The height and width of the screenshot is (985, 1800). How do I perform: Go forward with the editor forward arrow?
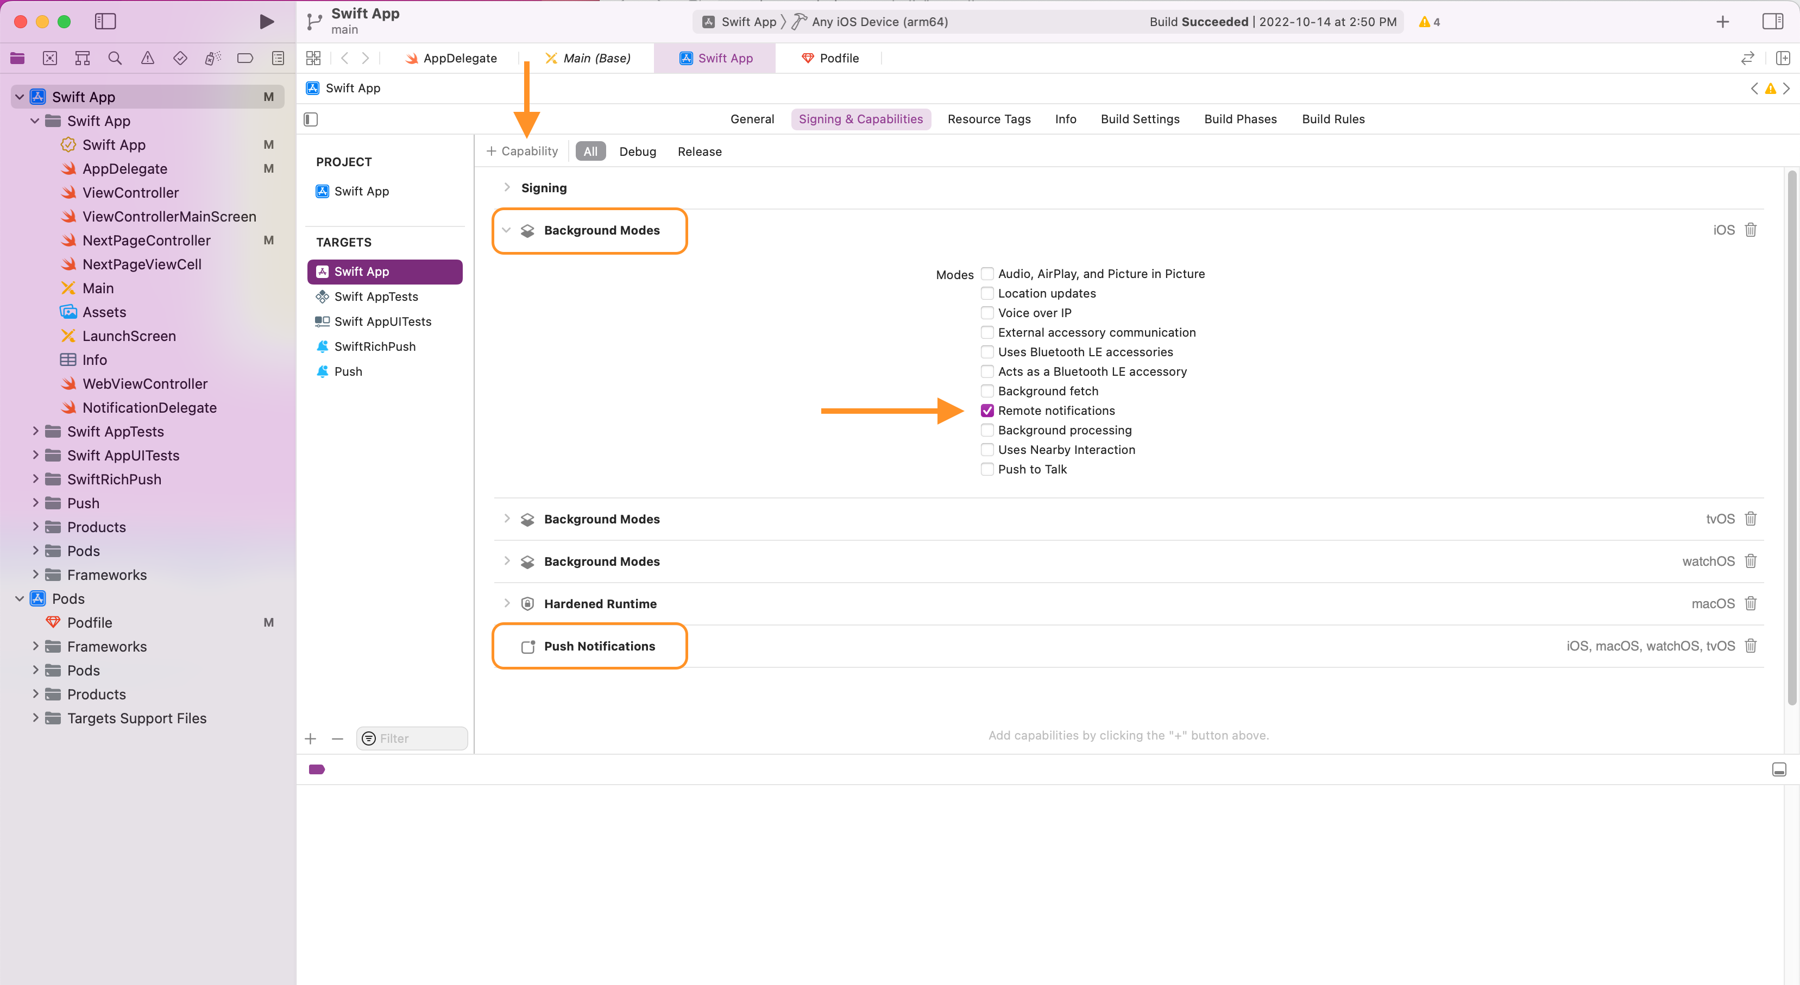coord(366,58)
